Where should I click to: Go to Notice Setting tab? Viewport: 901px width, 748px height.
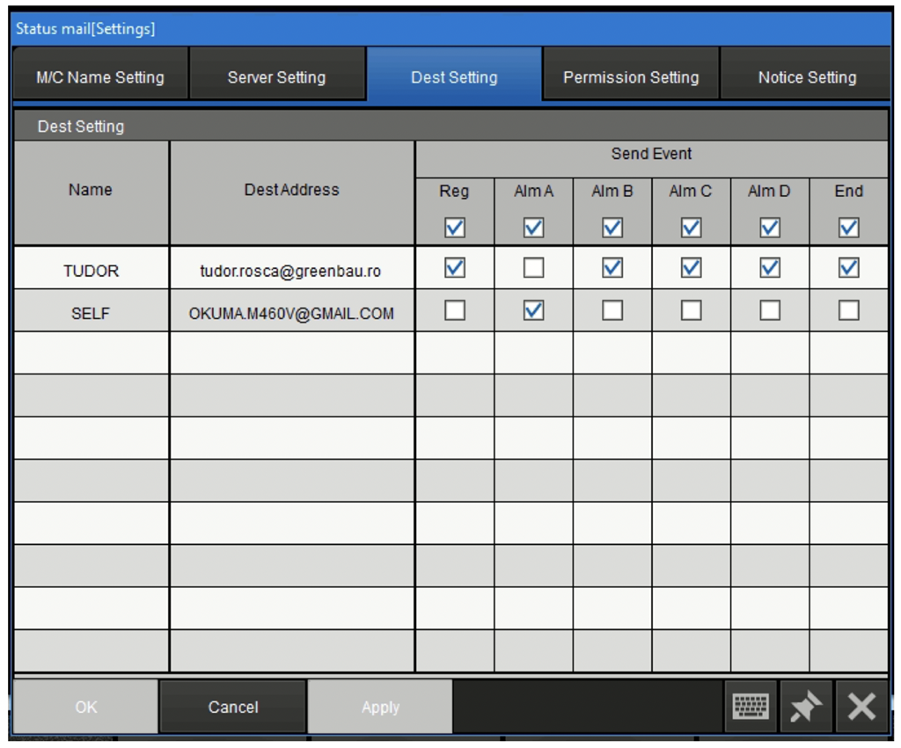click(807, 77)
